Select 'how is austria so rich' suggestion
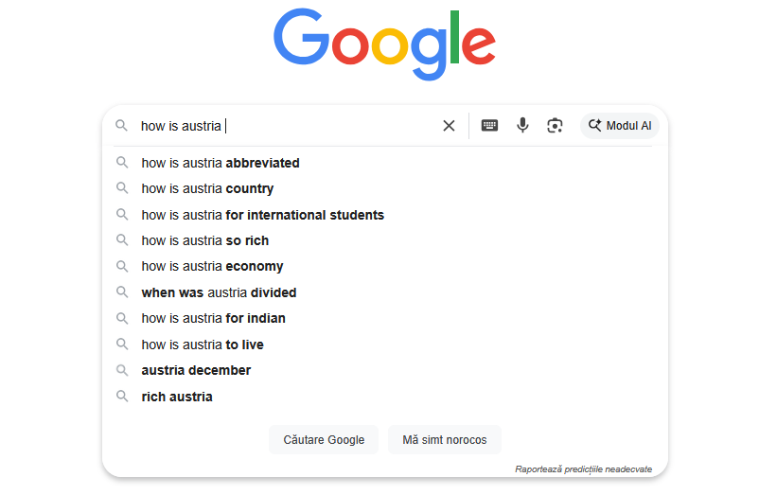This screenshot has height=495, width=759. coord(205,240)
